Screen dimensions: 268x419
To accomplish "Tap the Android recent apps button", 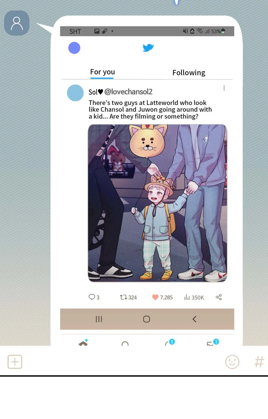I will [99, 319].
